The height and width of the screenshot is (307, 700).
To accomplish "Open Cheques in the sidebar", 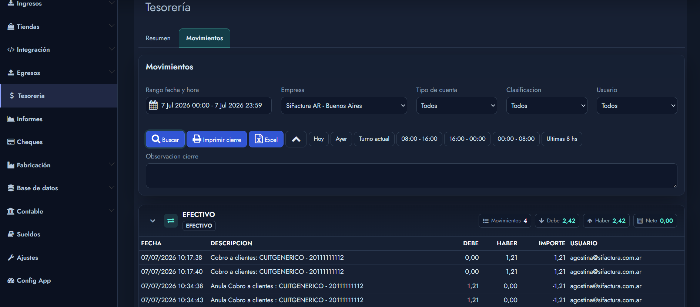I will click(59, 142).
